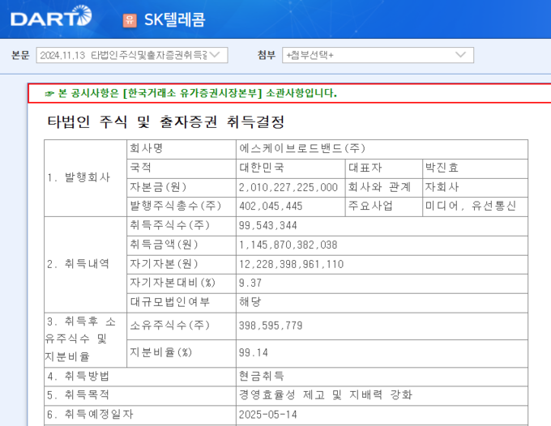Screen dimensions: 551x426
Task: Click the label 국적
Action: [x=140, y=168]
